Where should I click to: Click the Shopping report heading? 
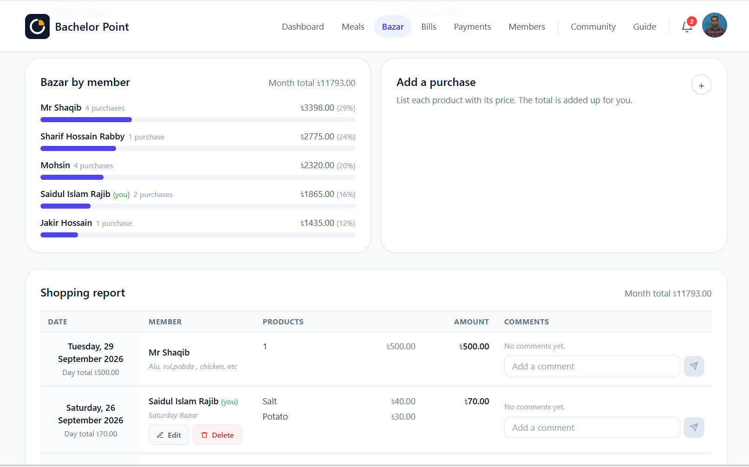point(83,293)
